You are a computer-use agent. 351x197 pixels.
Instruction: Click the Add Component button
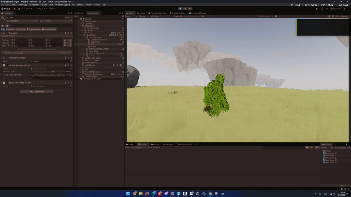pos(37,92)
